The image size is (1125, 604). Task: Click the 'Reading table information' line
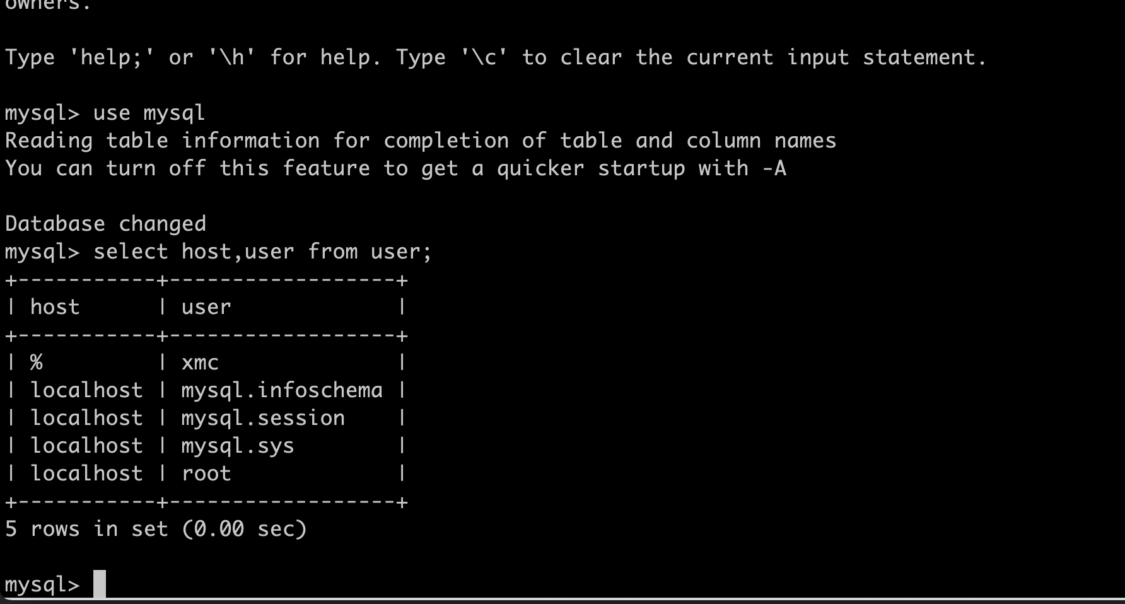pos(421,141)
